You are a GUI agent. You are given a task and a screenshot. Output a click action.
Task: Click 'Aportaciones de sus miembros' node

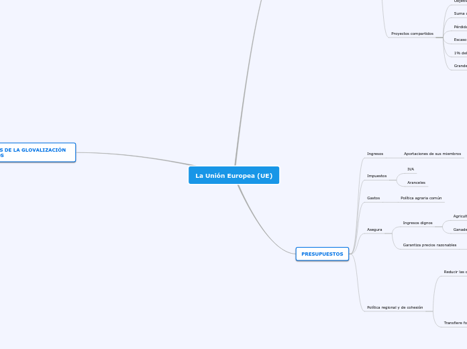coord(432,154)
